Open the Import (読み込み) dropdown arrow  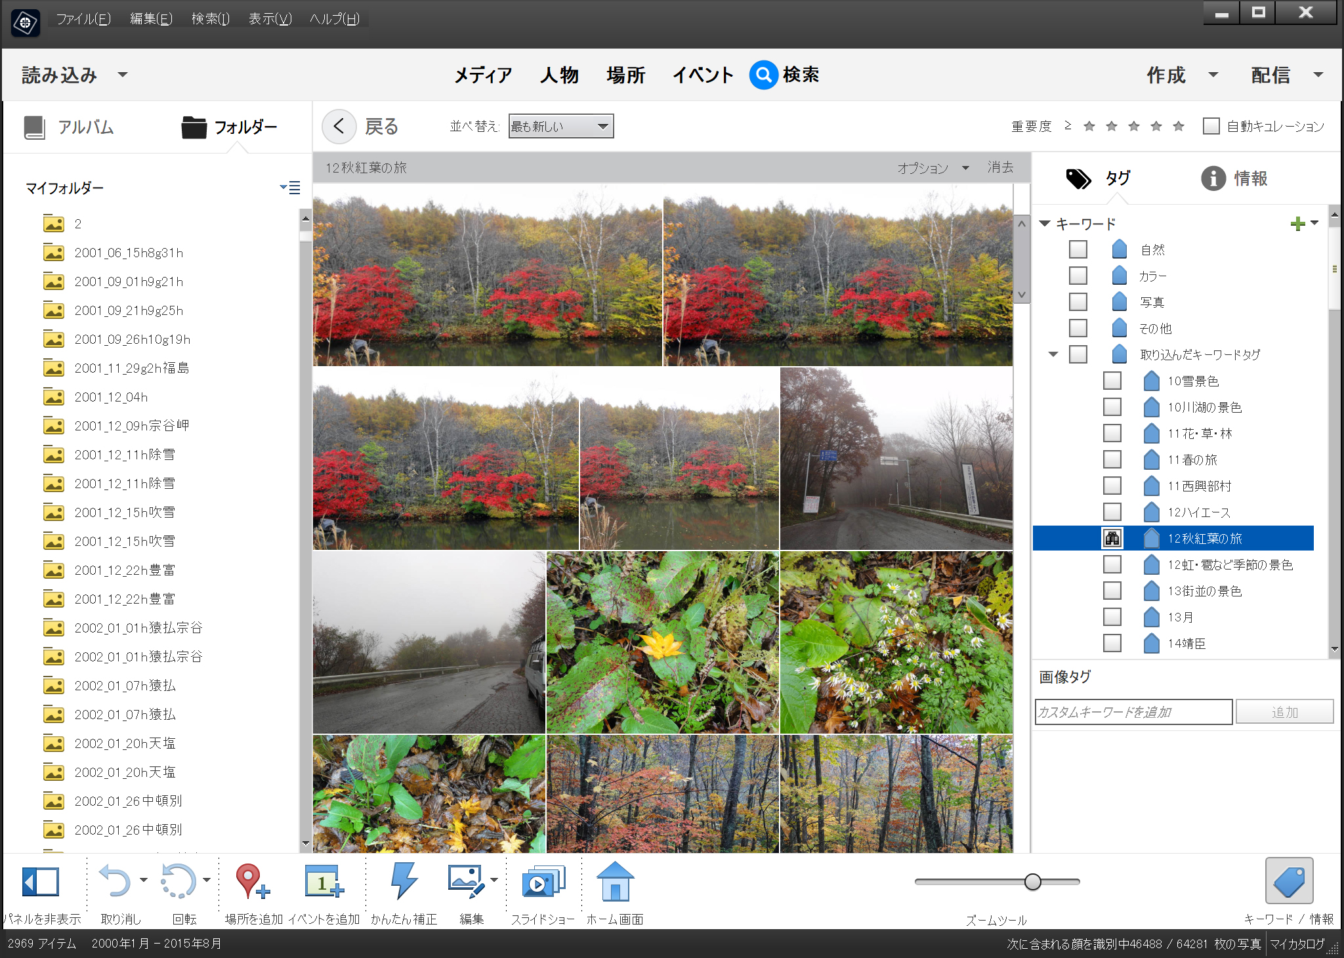pyautogui.click(x=122, y=75)
